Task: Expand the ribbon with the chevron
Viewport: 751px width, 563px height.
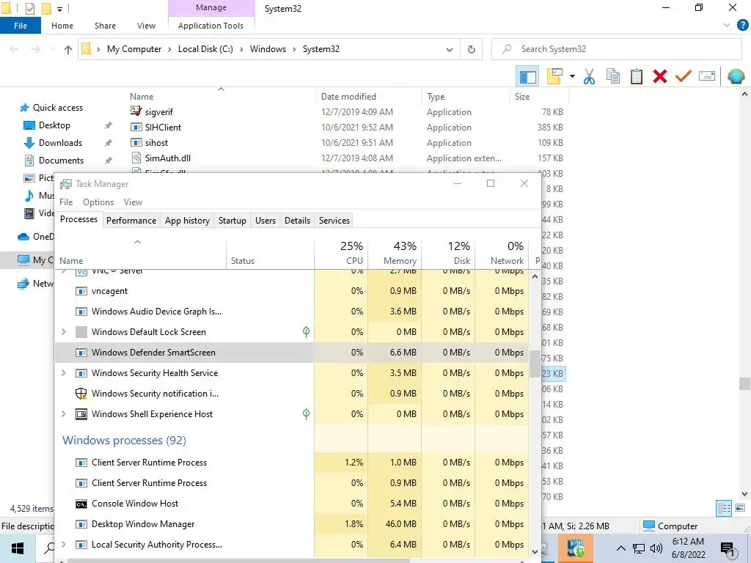Action: (x=727, y=26)
